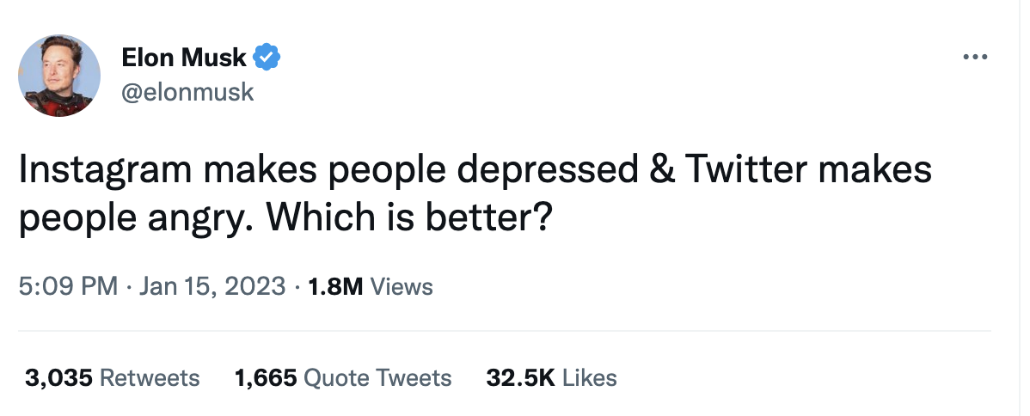Click the blue verified checkmark badge
Viewport: 1030px width, 416px height.
click(267, 58)
